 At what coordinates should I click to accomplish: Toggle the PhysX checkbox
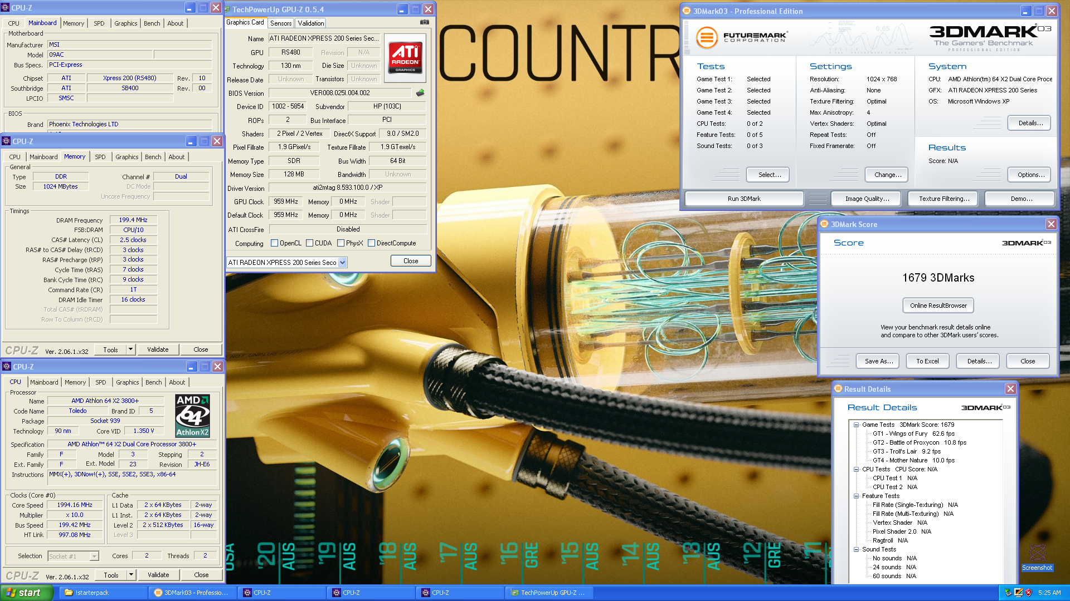(341, 243)
